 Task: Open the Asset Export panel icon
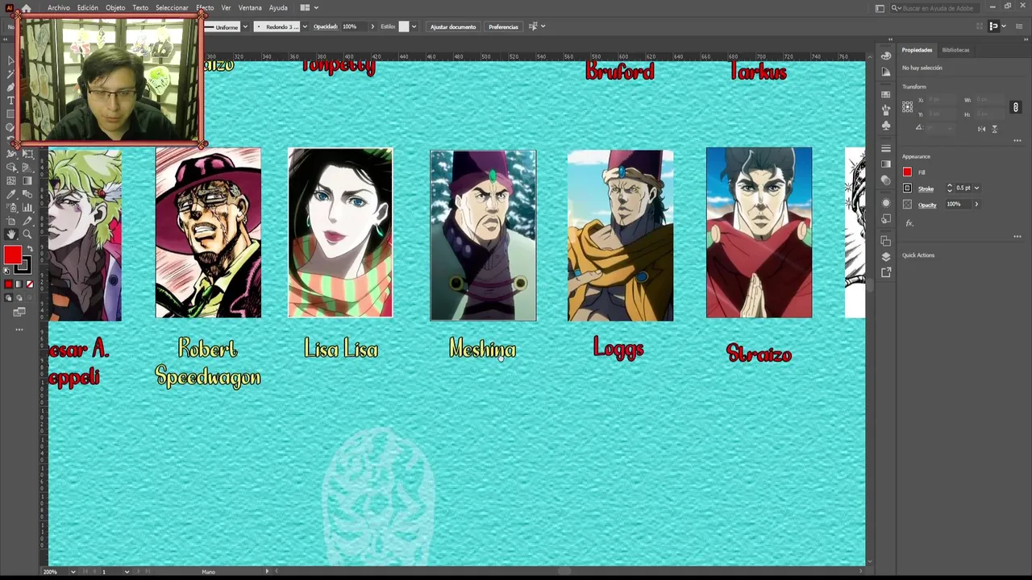886,271
